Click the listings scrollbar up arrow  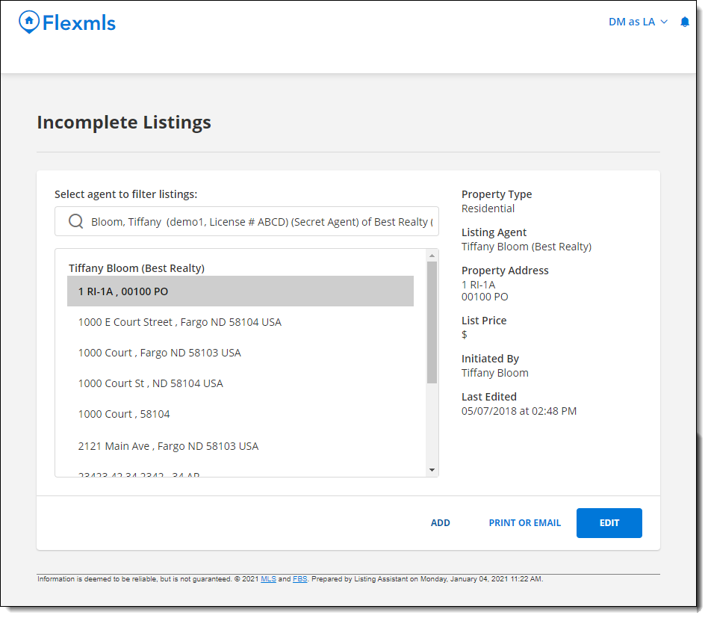coord(432,256)
